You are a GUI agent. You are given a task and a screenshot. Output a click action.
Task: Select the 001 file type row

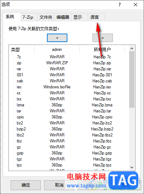click(68, 75)
